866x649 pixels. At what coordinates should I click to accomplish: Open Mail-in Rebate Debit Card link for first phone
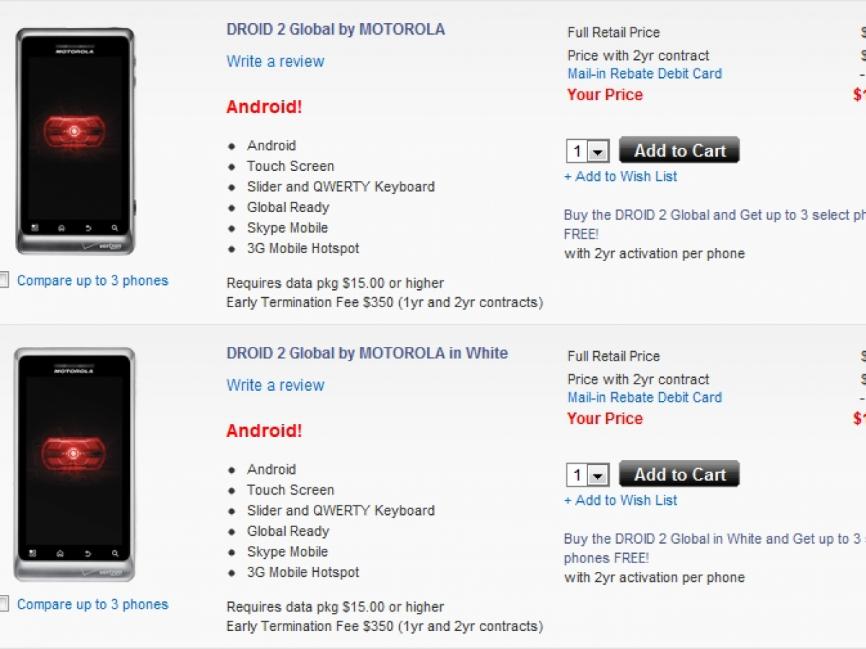(644, 74)
